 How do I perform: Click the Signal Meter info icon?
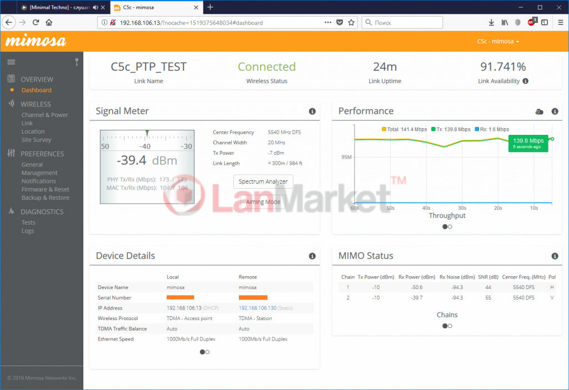click(x=312, y=112)
